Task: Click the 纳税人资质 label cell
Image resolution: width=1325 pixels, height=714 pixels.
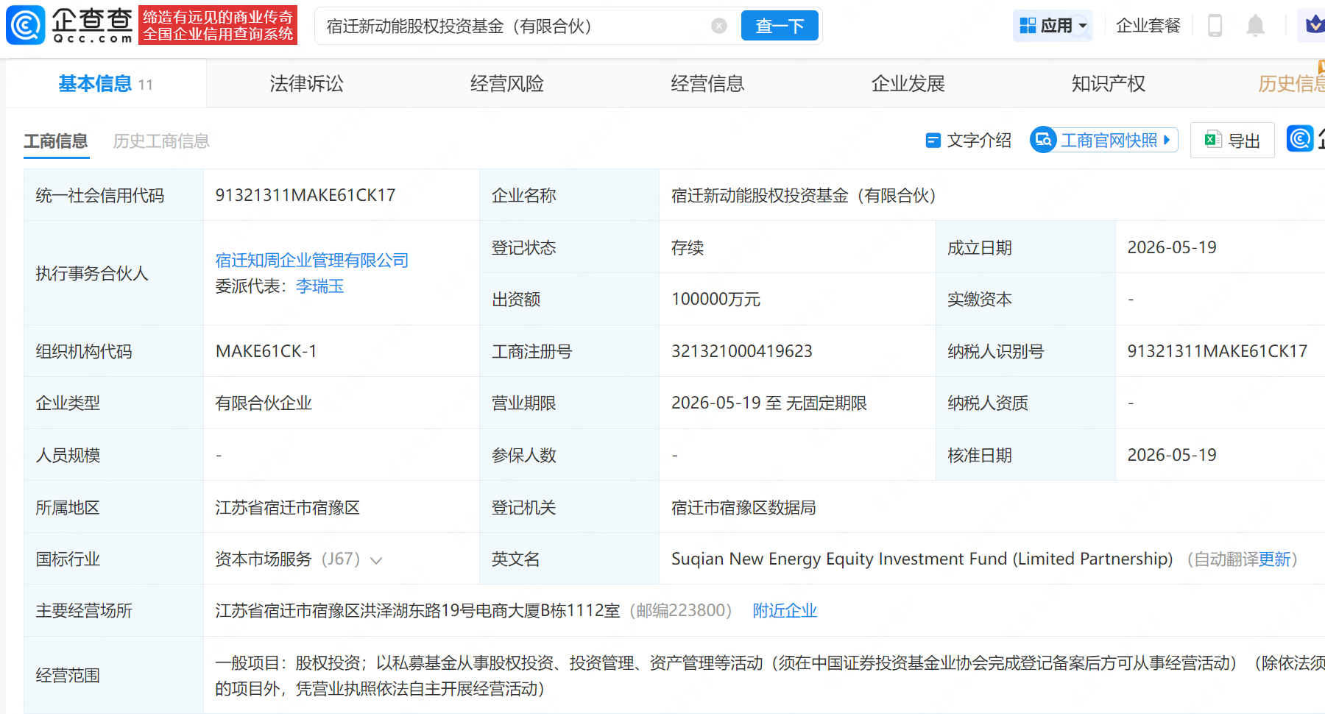Action: (x=1025, y=403)
